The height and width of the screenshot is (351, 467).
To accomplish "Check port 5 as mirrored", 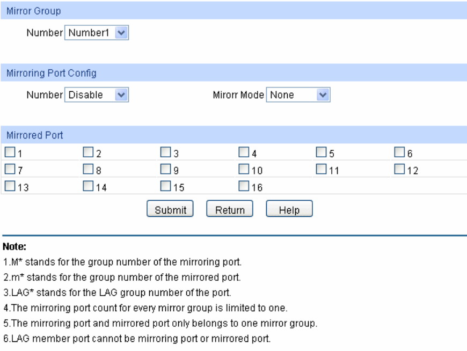I will point(321,152).
